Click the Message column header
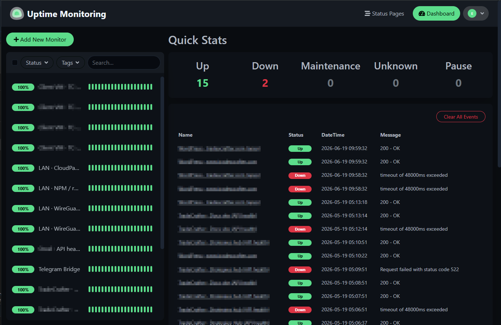This screenshot has width=501, height=325. (x=390, y=135)
